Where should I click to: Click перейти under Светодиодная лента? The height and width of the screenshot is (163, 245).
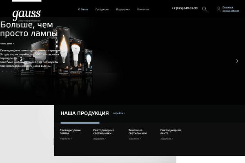pos(167,139)
